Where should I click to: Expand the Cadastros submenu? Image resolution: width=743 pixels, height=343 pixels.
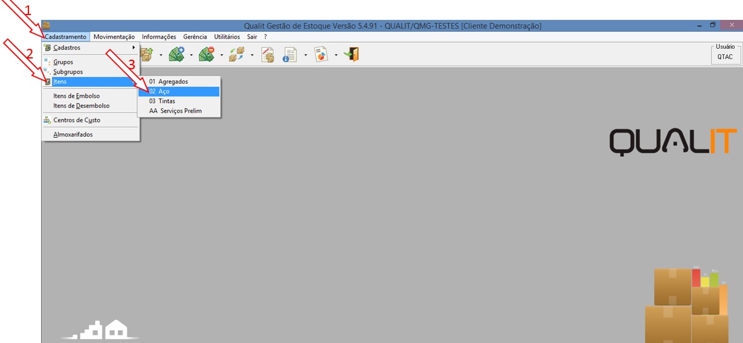[91, 48]
